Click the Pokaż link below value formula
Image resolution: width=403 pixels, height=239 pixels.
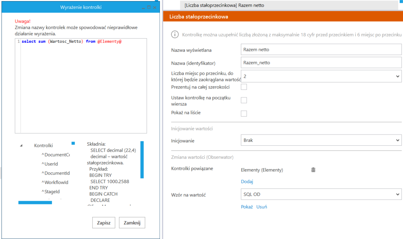[x=247, y=207]
